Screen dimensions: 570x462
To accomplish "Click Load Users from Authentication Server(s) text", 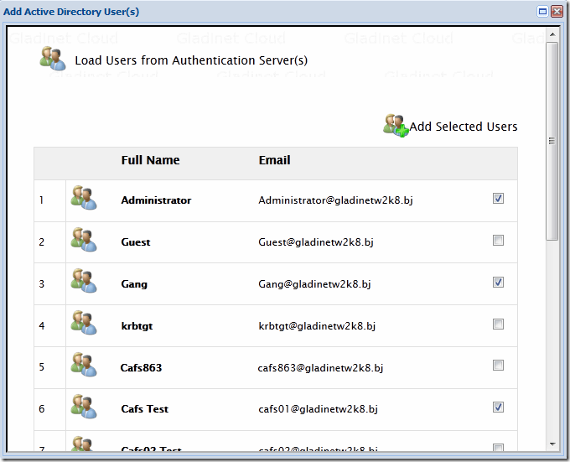I will [191, 60].
